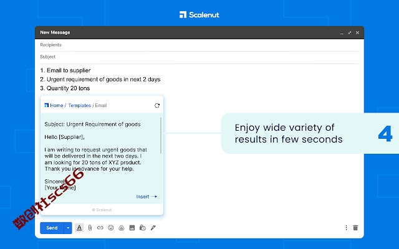The width and height of the screenshot is (399, 249).
Task: Click 'Hello [Supplier],' in generated email
Action: [x=64, y=137]
